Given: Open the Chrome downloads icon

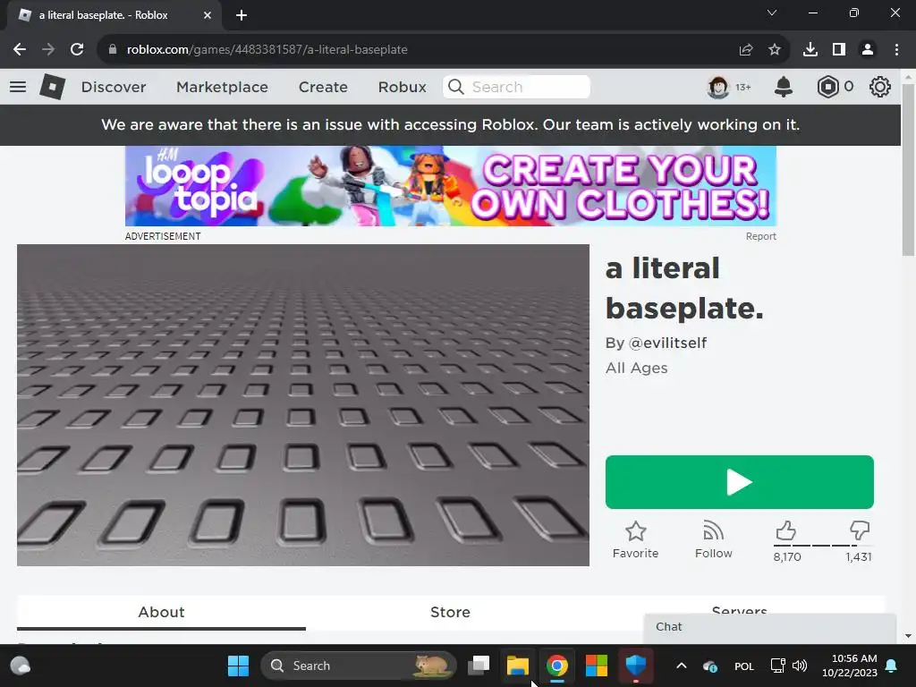Looking at the screenshot, I should point(810,50).
